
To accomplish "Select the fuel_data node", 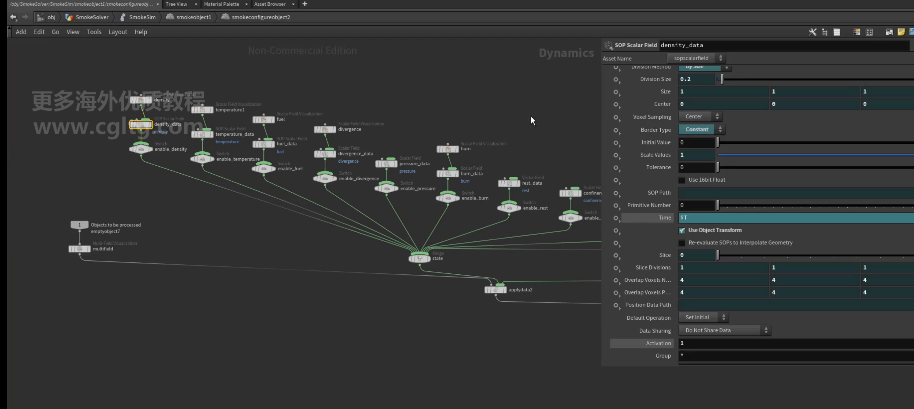I will tap(264, 144).
